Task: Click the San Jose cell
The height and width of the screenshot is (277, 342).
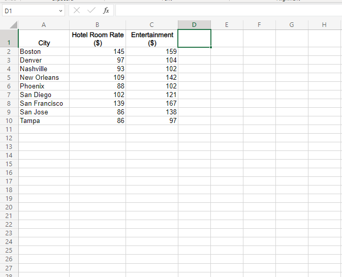Action: point(44,112)
